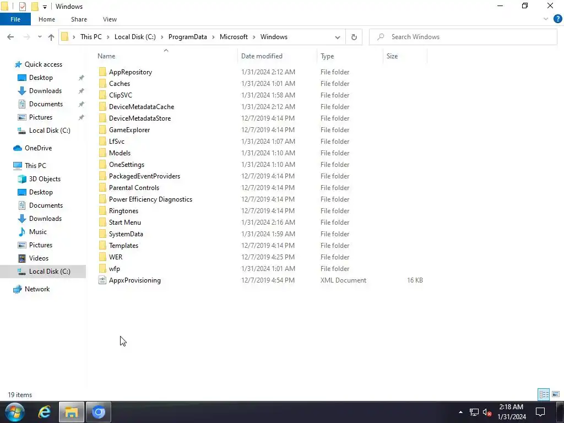Click This PC in the address breadcrumb
Screen dimensions: 564x423
(x=91, y=37)
